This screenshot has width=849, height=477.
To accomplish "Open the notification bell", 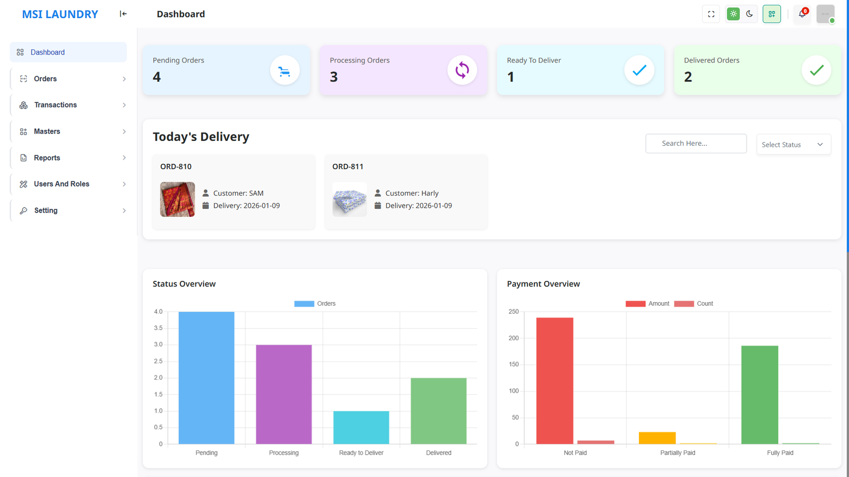I will click(x=801, y=14).
